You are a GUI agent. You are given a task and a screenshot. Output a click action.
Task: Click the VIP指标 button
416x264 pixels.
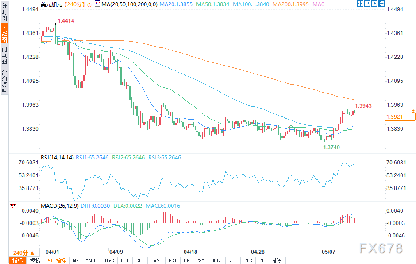click(57, 260)
